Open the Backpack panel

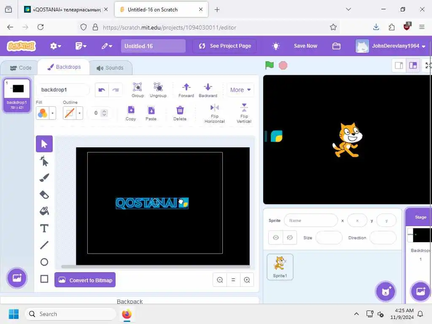point(130,301)
